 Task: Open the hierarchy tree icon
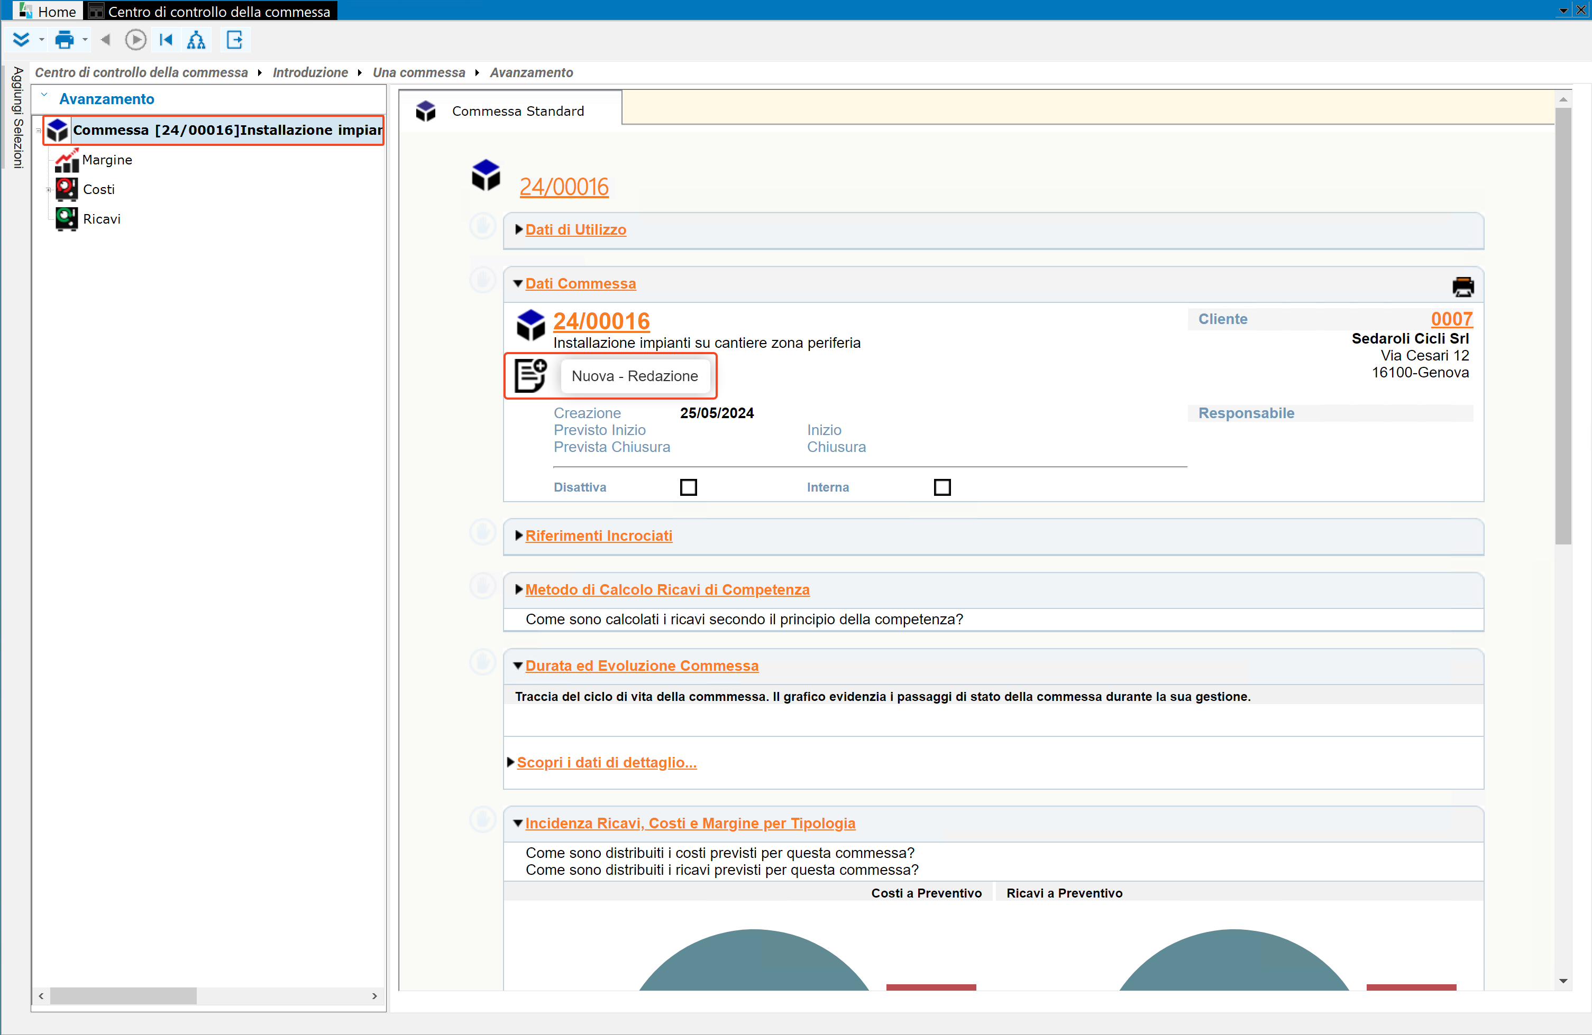196,40
